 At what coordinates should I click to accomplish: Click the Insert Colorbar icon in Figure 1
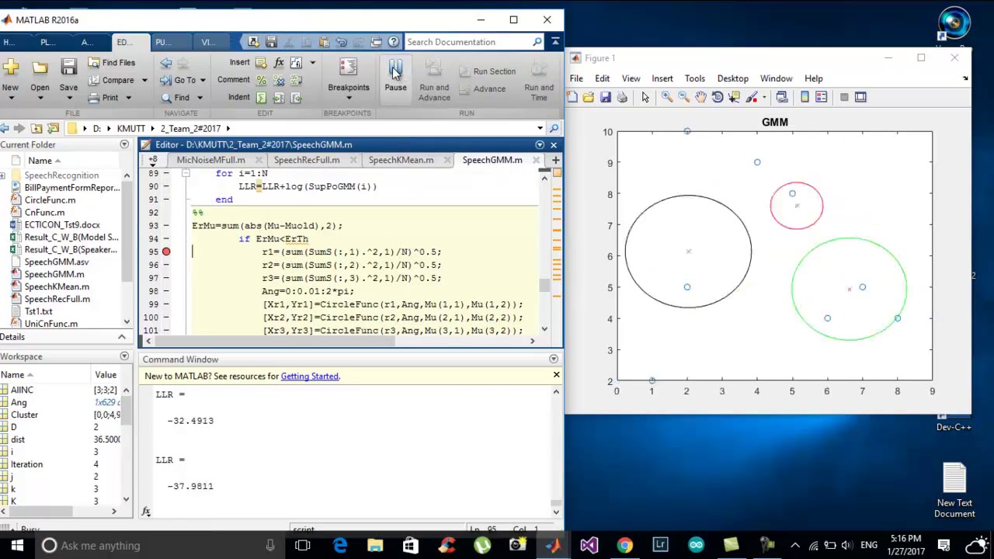[x=805, y=97]
